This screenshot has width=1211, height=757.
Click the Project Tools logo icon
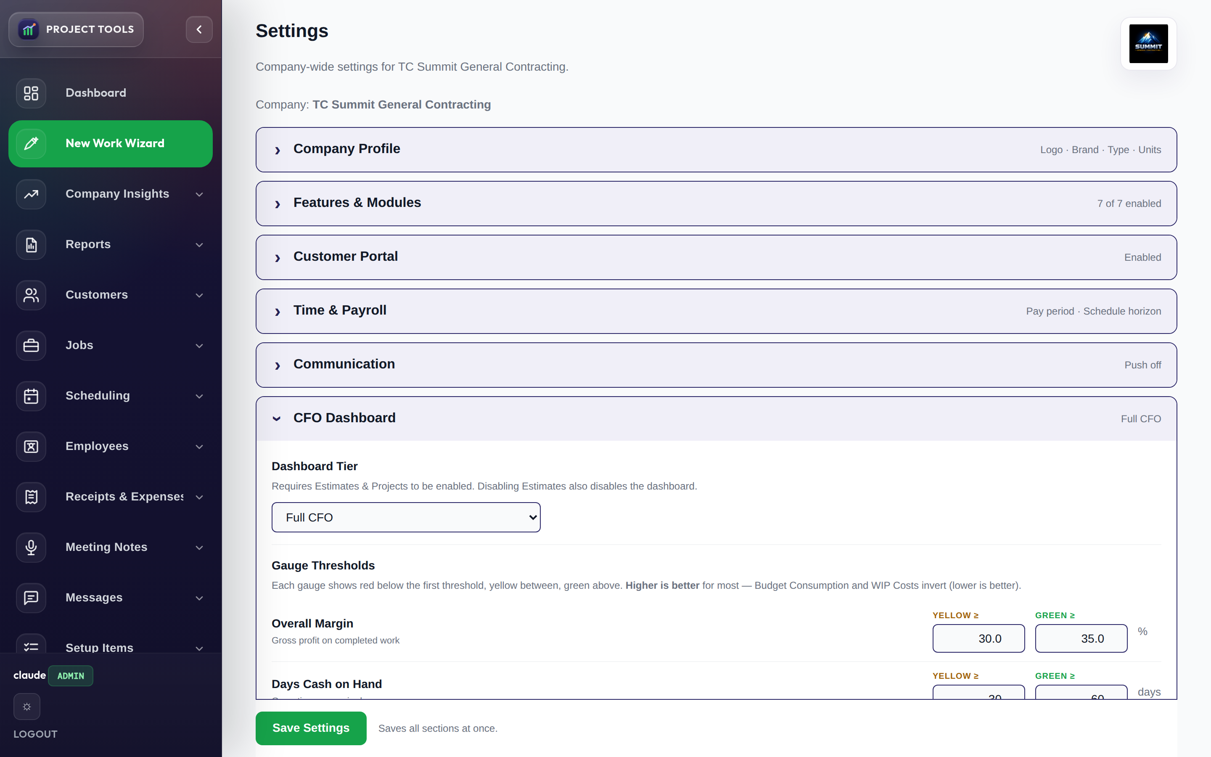(29, 29)
